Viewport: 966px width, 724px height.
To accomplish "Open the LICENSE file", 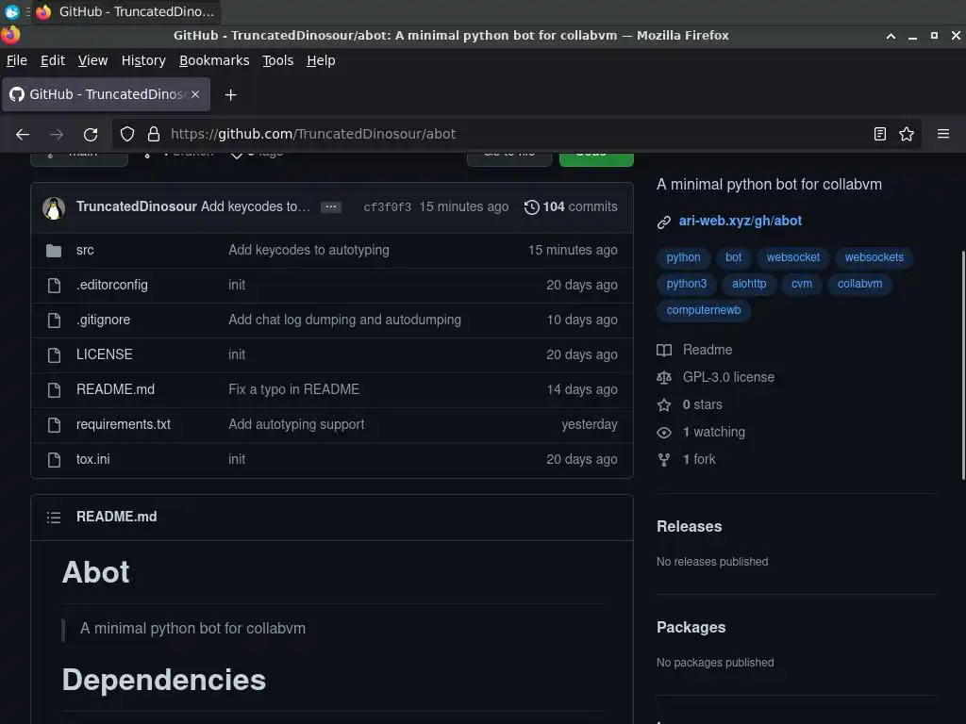I will pyautogui.click(x=104, y=354).
